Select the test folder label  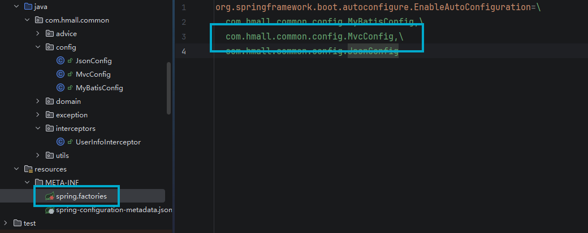(x=29, y=223)
